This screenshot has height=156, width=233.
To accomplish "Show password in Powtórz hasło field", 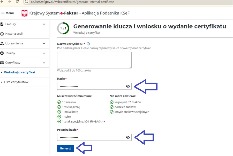I will (x=127, y=137).
